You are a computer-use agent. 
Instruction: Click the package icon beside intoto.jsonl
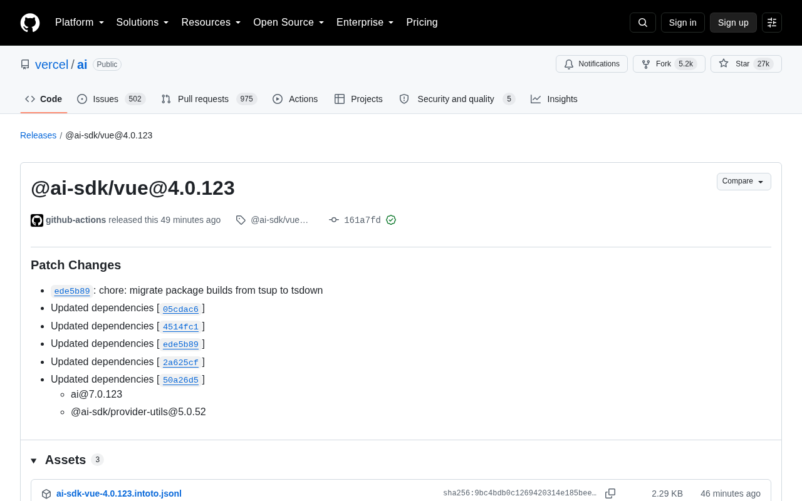click(46, 493)
